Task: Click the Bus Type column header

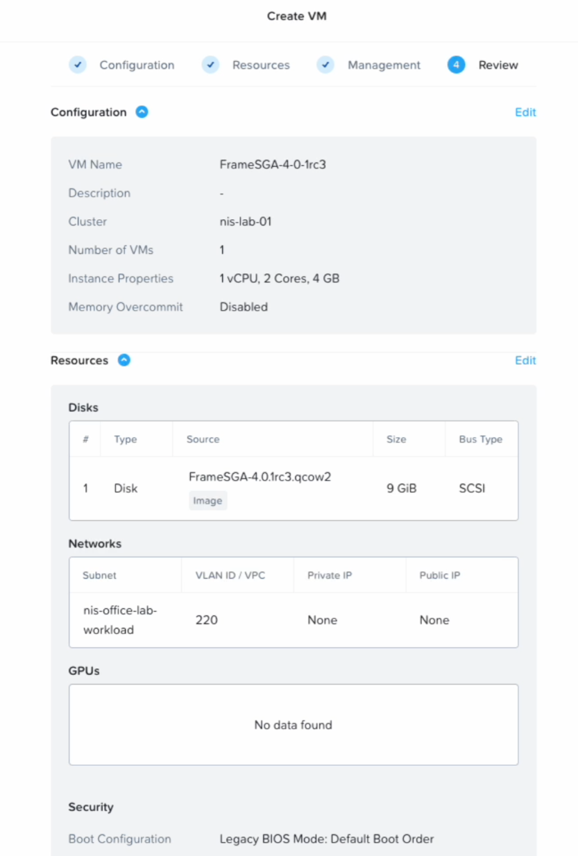Action: [480, 439]
